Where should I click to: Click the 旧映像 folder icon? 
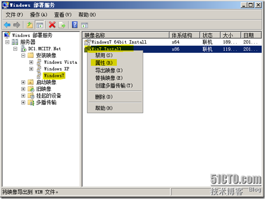coord(31,89)
